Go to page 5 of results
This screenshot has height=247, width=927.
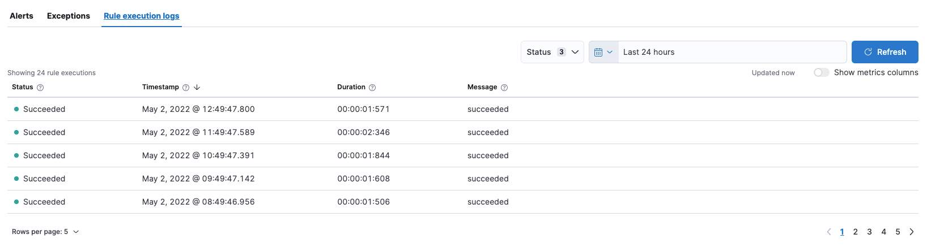[898, 232]
